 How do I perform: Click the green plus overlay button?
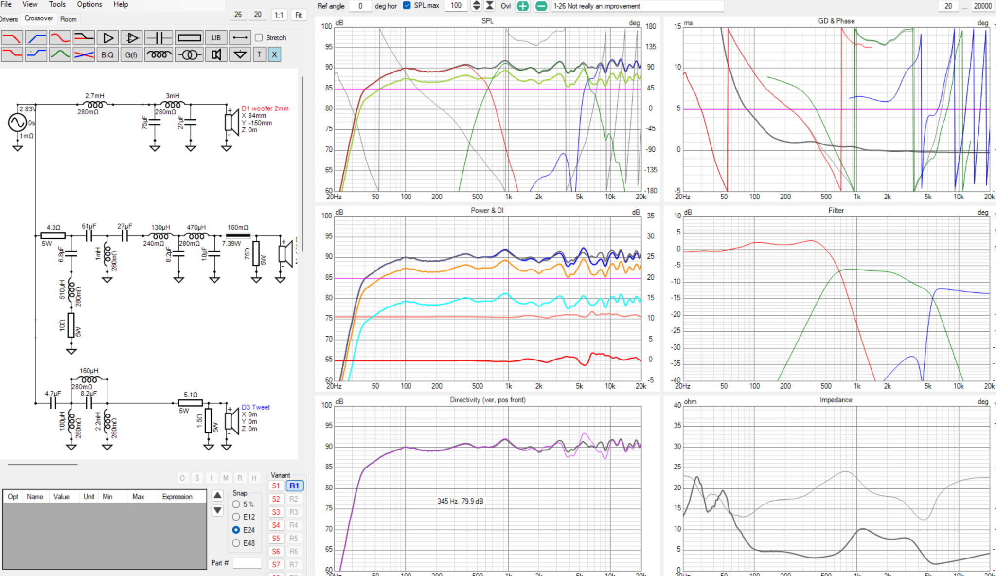click(x=523, y=6)
